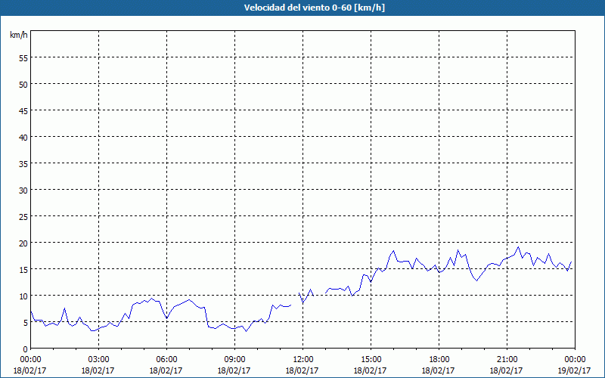Image resolution: width=605 pixels, height=378 pixels.
Task: Click the '30' y-axis label
Action: tap(23, 191)
